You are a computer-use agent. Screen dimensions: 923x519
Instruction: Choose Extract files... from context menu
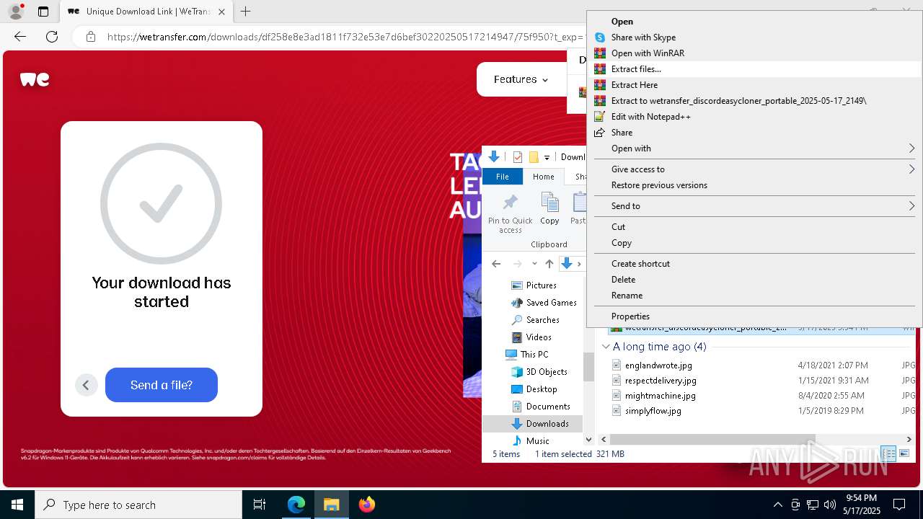point(754,69)
